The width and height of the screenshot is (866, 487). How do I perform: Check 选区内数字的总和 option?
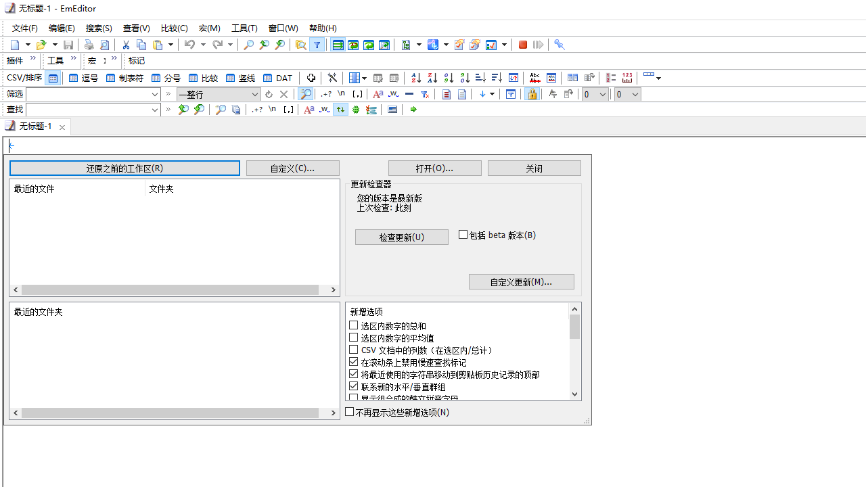pyautogui.click(x=353, y=325)
